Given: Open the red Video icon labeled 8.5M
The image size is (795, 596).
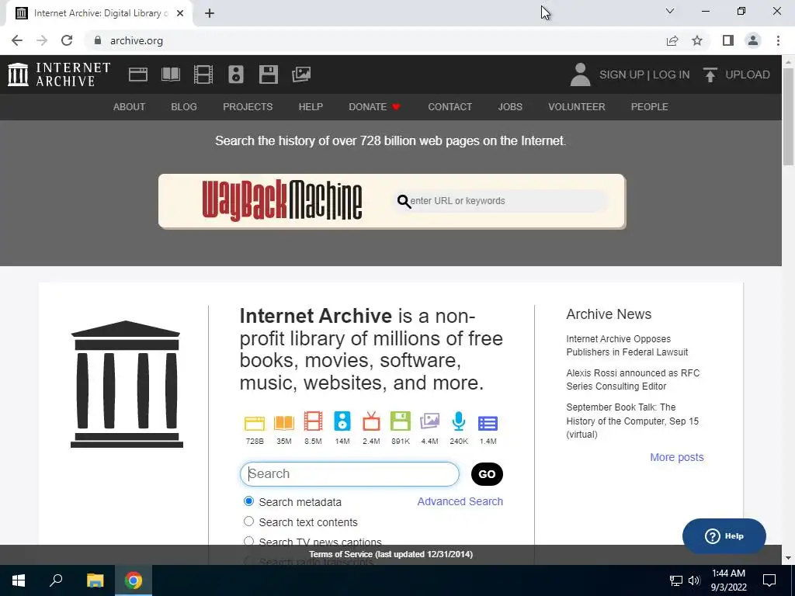Looking at the screenshot, I should [x=313, y=421].
